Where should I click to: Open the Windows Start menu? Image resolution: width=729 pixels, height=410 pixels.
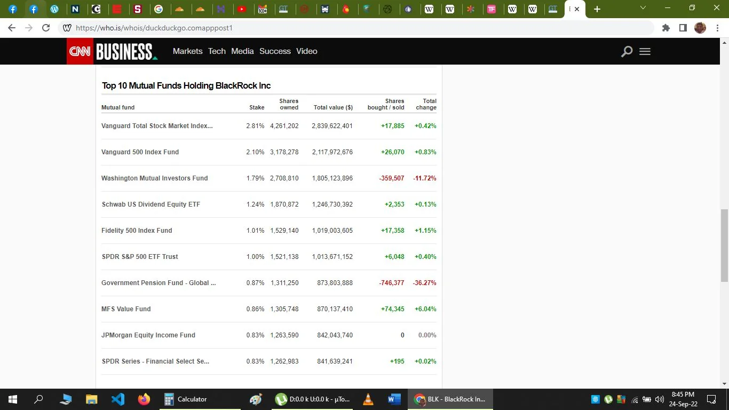13,399
